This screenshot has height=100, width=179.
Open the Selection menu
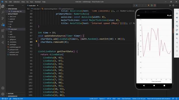coord(17,2)
